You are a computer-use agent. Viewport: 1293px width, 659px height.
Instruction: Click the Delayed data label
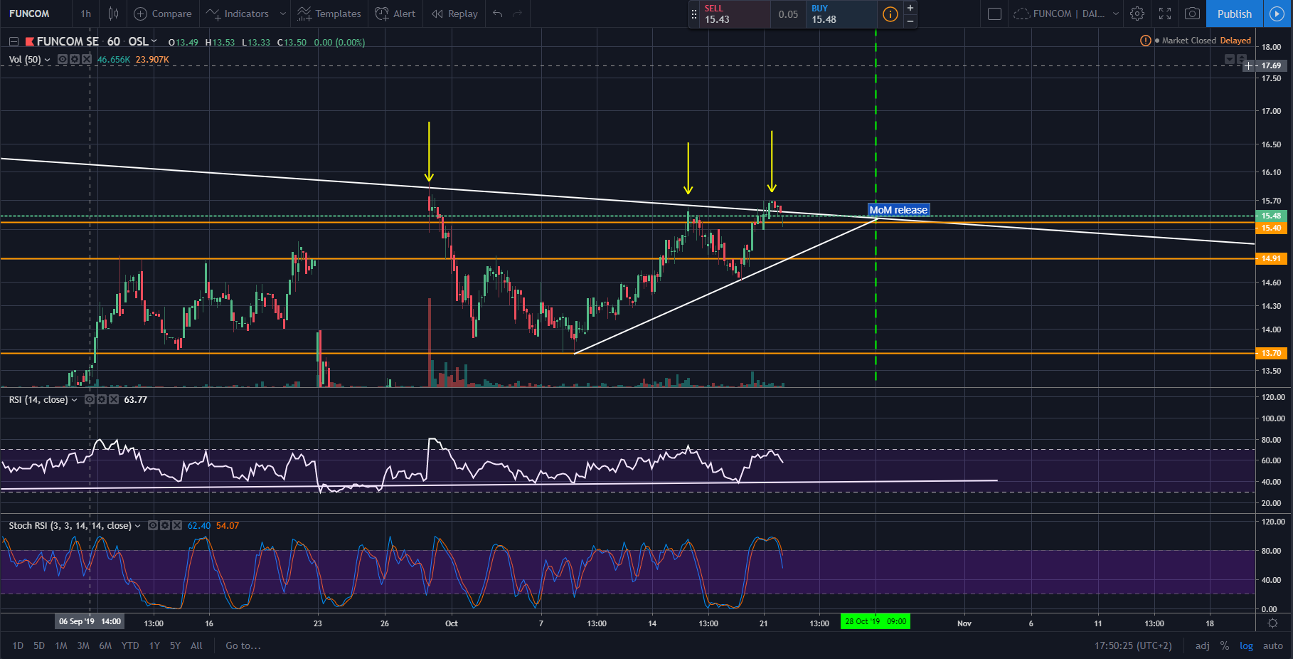(1235, 41)
